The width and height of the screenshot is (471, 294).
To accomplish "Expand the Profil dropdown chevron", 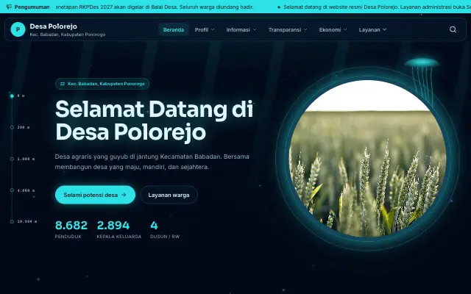I will pos(213,29).
